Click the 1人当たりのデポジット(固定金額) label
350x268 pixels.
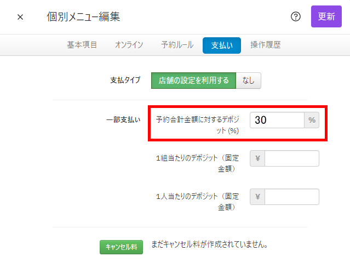(197, 202)
